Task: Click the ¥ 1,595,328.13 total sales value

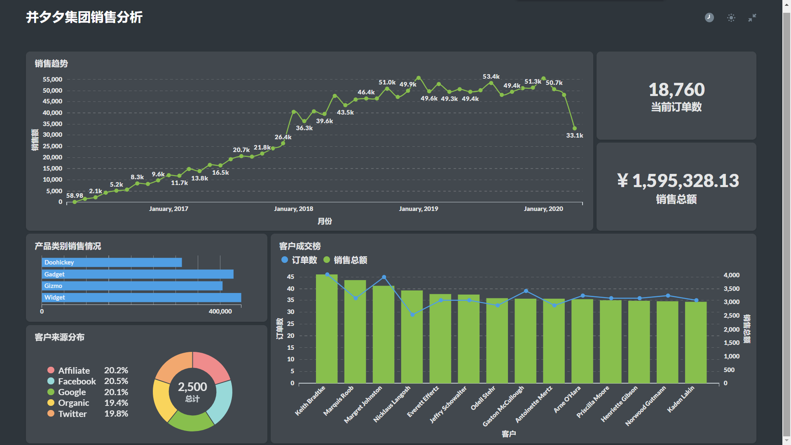Action: point(678,180)
